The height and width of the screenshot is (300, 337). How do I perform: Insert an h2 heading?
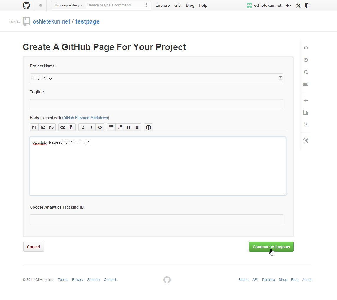(43, 127)
